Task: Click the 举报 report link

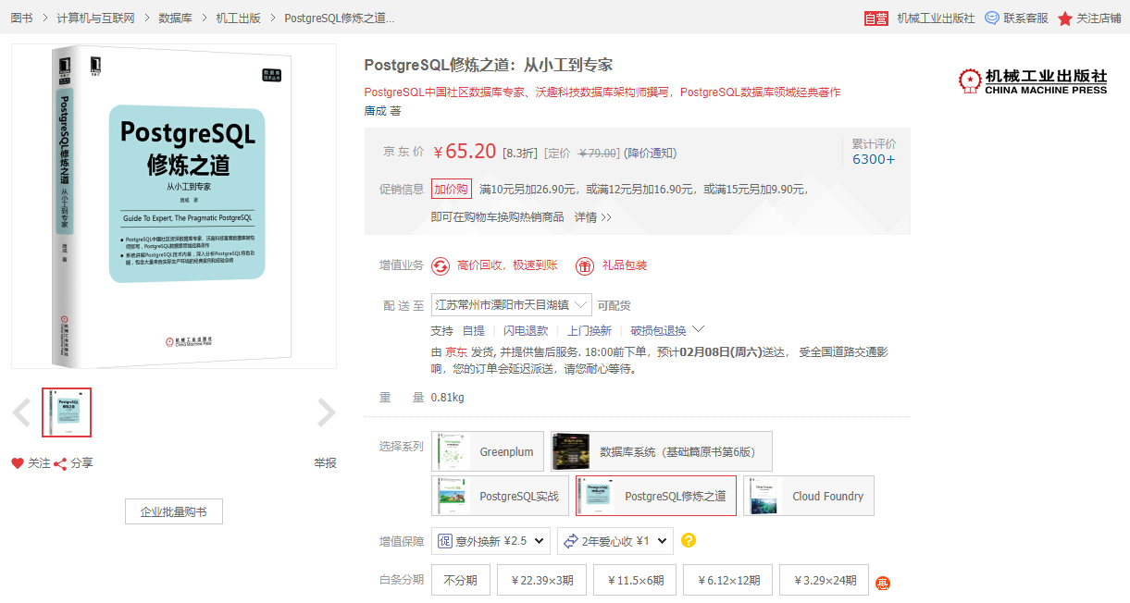Action: tap(325, 463)
